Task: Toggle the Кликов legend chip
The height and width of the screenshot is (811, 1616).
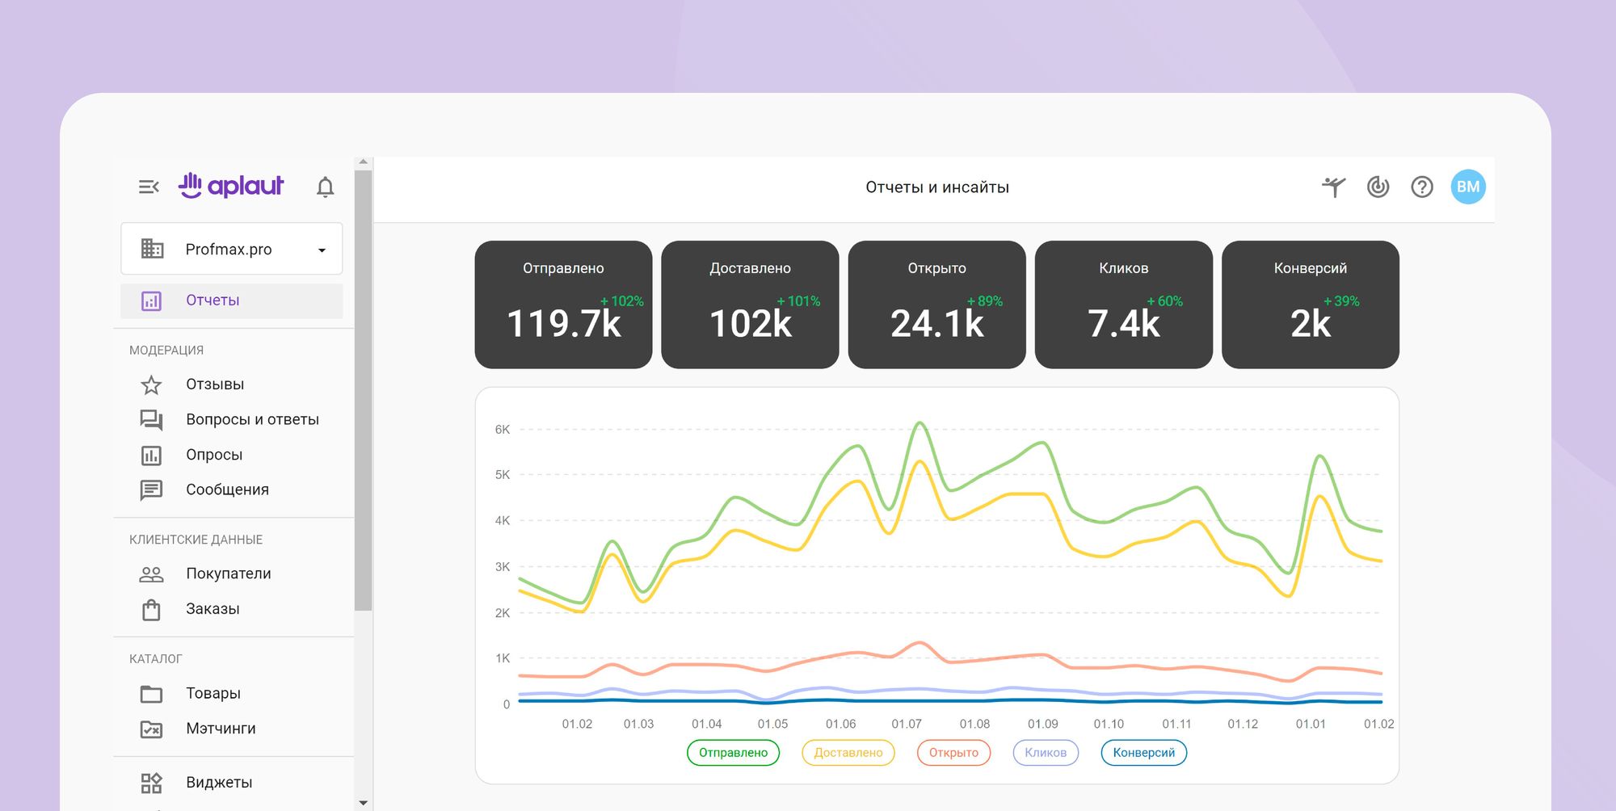Action: (1046, 753)
